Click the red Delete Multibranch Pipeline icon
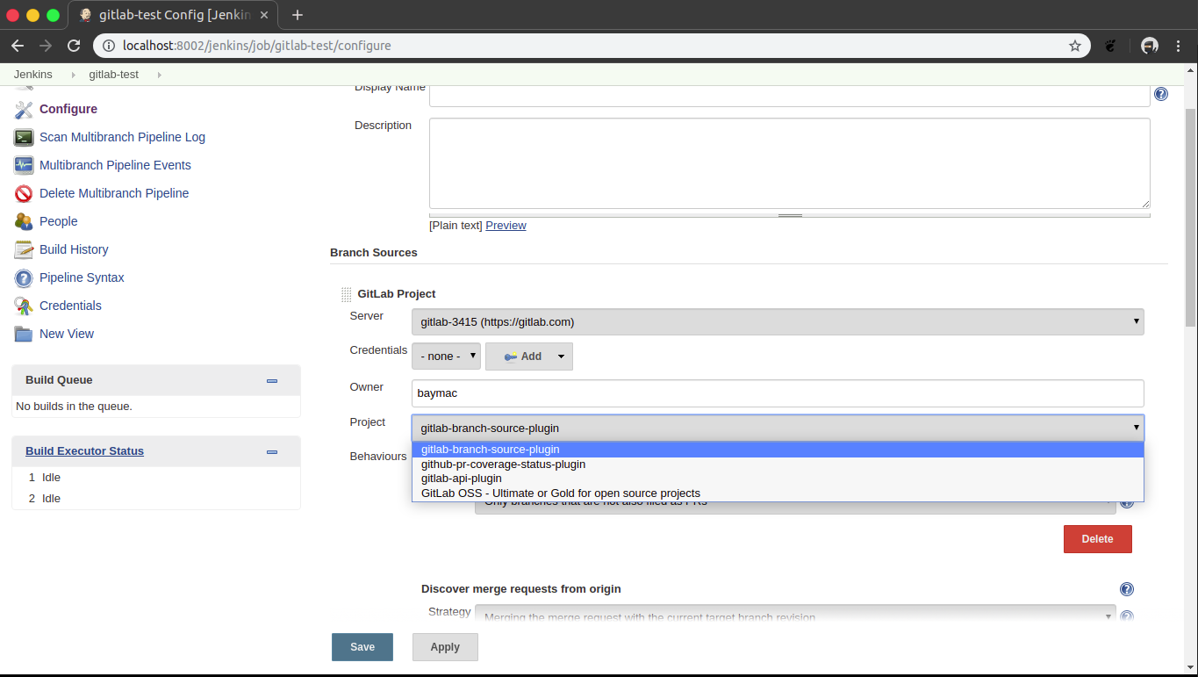 click(24, 193)
